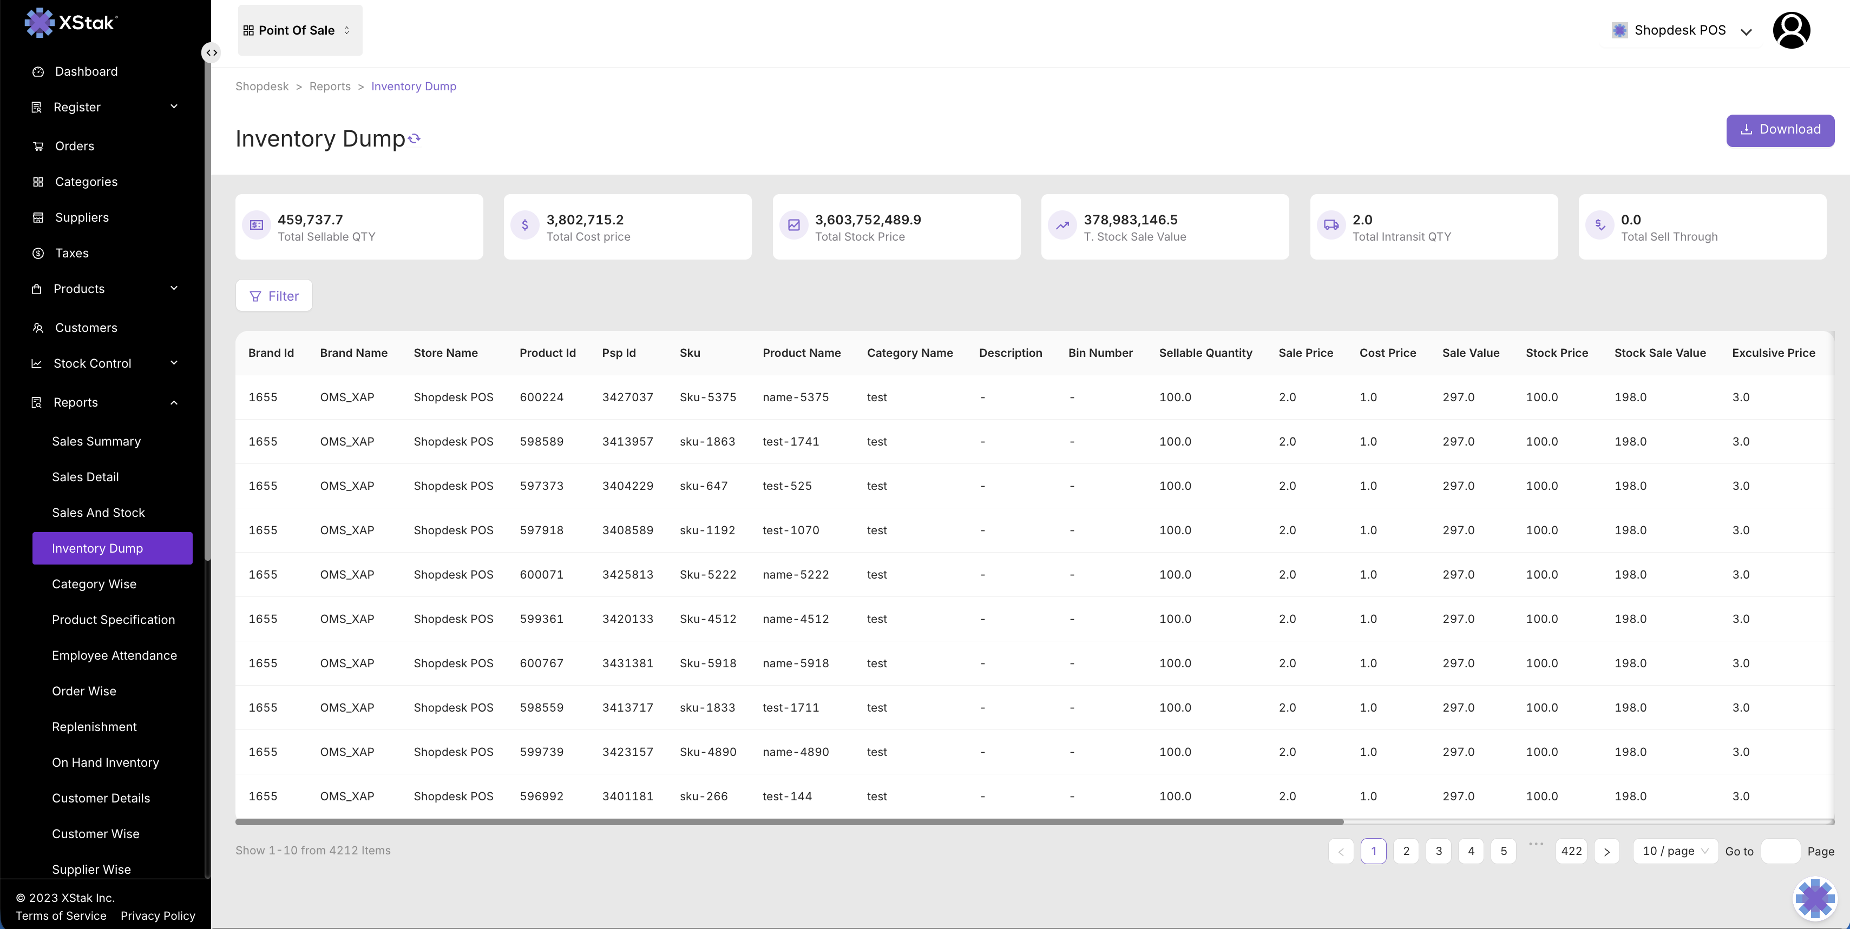Open Suppliers in sidebar
Viewport: 1850px width, 929px height.
[x=82, y=217]
